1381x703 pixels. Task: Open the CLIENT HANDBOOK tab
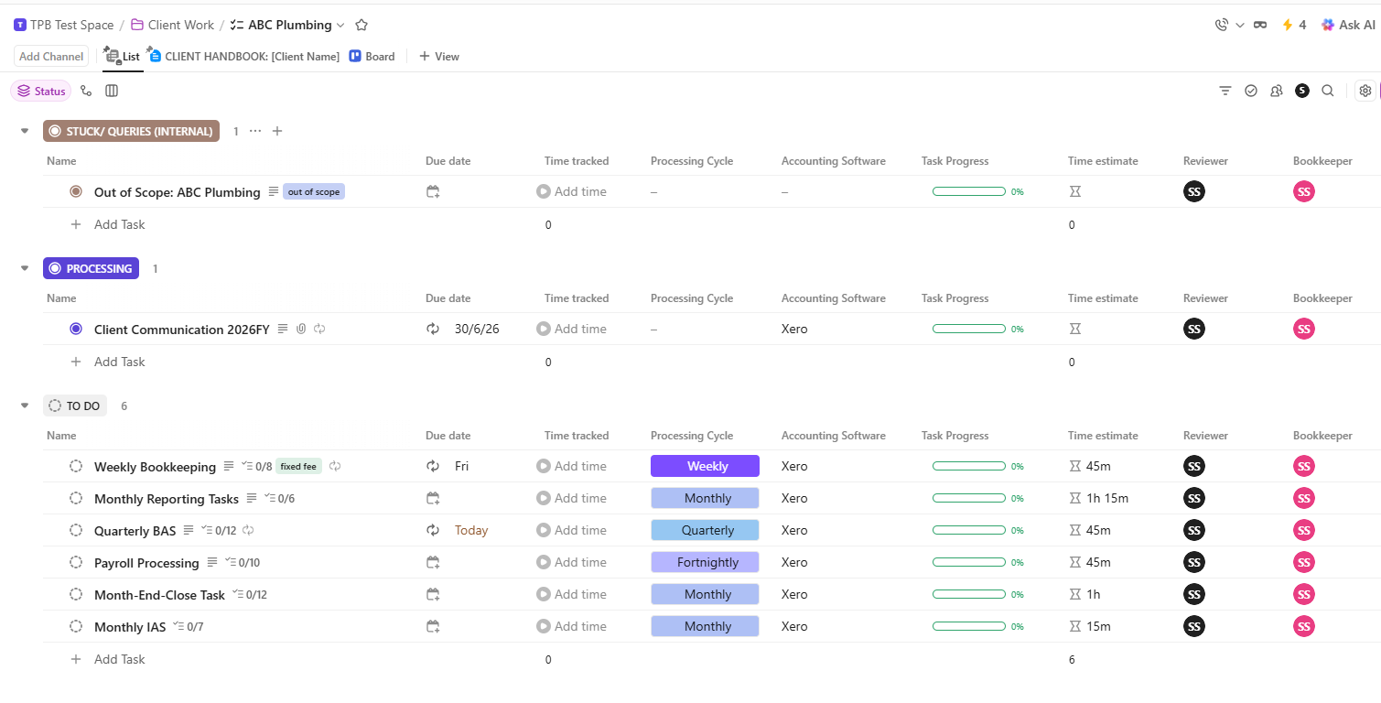(x=243, y=56)
